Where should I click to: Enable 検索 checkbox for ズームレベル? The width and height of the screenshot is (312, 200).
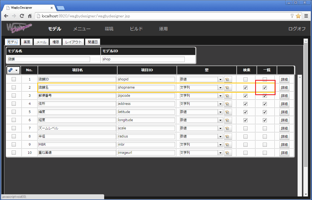pos(246,129)
